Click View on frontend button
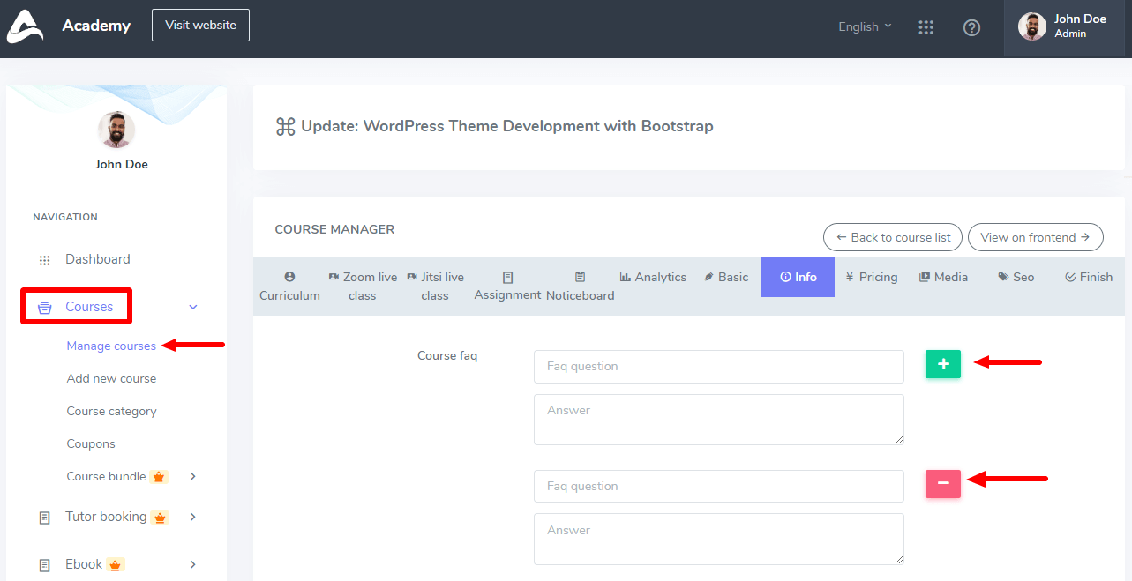This screenshot has height=581, width=1132. pyautogui.click(x=1035, y=237)
